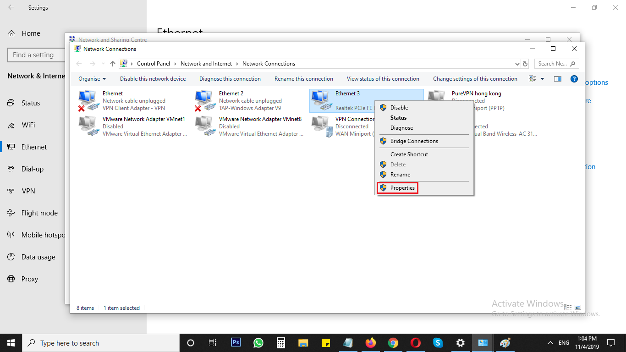Click Diagnose this connection
626x352 pixels.
pyautogui.click(x=230, y=79)
